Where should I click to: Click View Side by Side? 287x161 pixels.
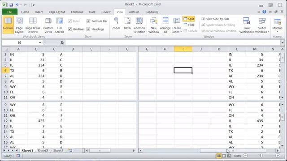click(215, 19)
